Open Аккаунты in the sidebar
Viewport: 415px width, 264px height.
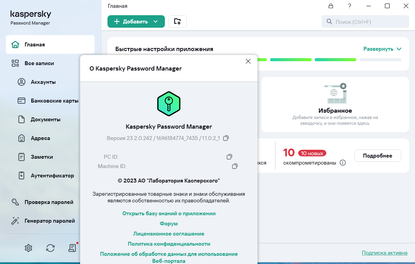click(43, 82)
